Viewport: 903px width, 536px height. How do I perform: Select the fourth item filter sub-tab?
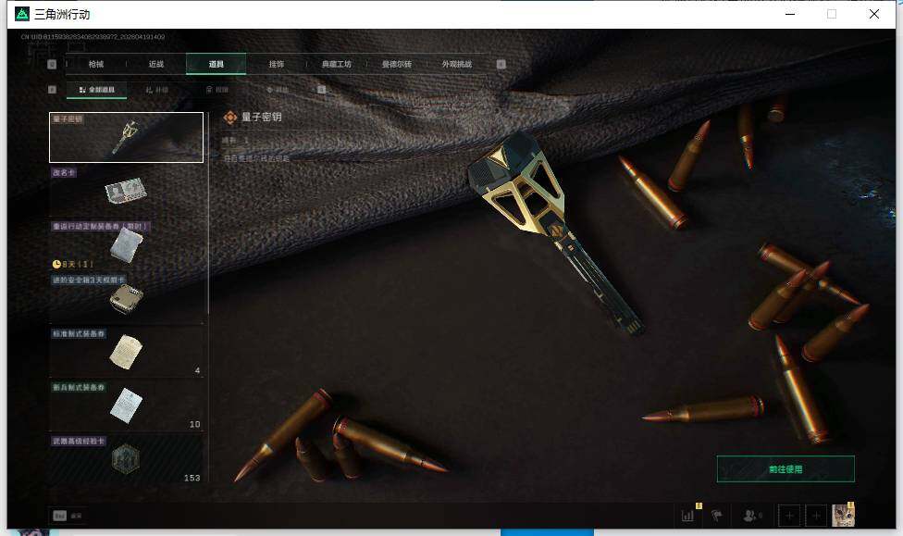coord(277,90)
